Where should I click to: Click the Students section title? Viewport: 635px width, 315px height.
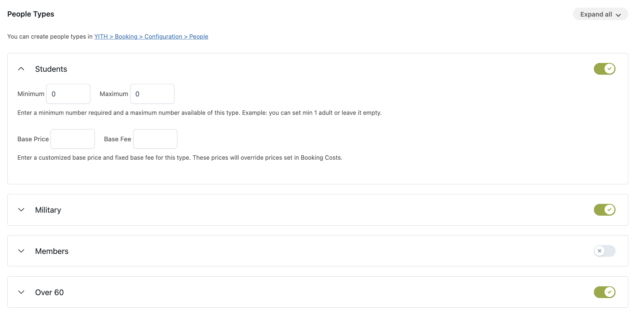click(51, 69)
